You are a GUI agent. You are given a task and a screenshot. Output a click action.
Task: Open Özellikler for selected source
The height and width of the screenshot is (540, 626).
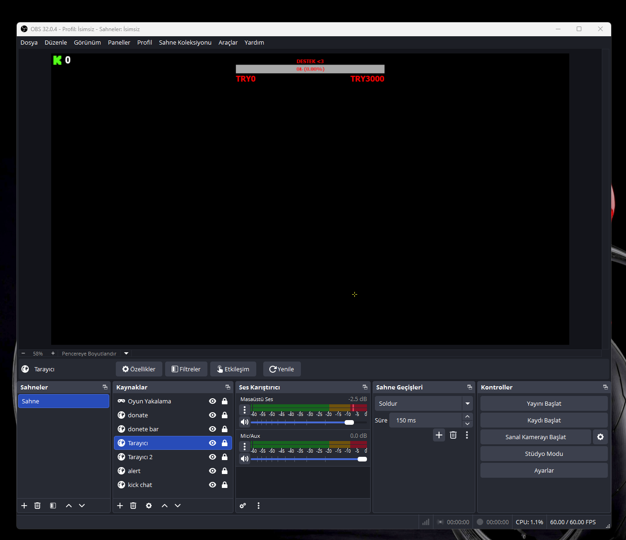pyautogui.click(x=139, y=369)
